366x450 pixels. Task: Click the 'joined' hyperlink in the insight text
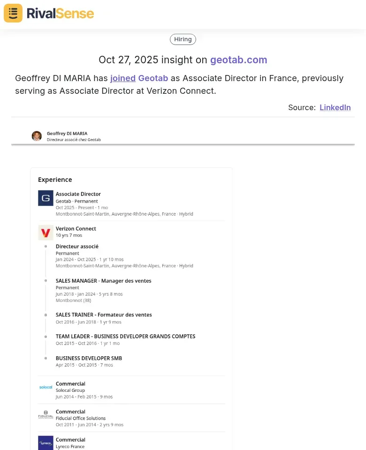[122, 78]
